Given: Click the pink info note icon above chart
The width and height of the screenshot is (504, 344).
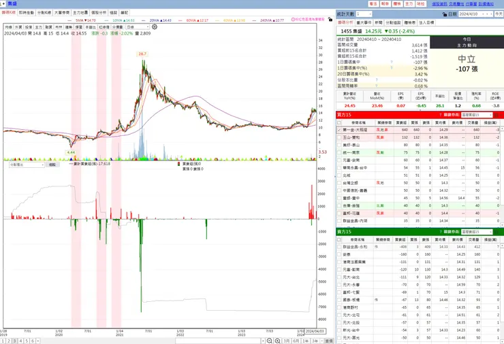Looking at the screenshot, I should (293, 20).
